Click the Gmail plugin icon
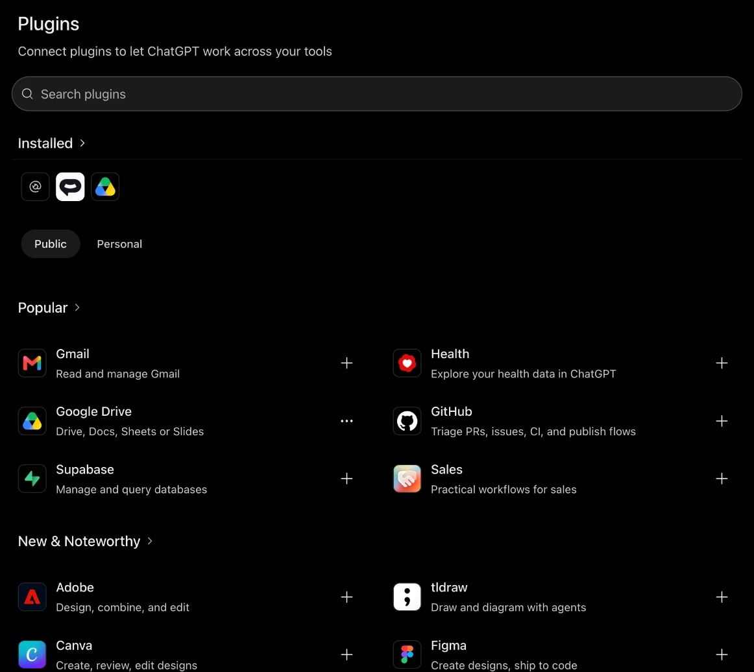 32,363
